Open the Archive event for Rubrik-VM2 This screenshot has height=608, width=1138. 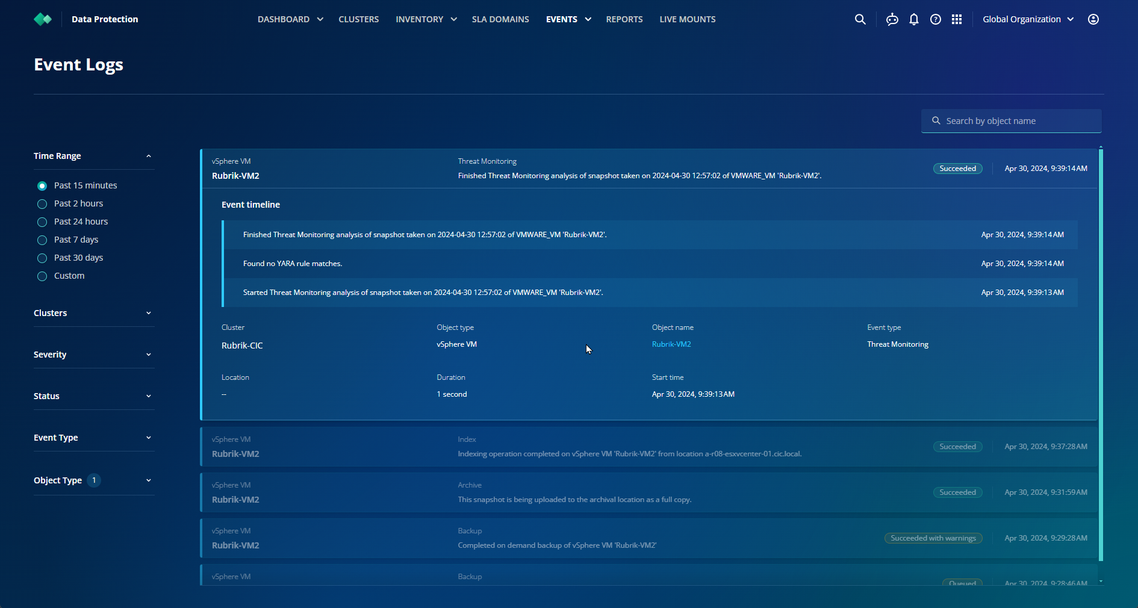[649, 492]
